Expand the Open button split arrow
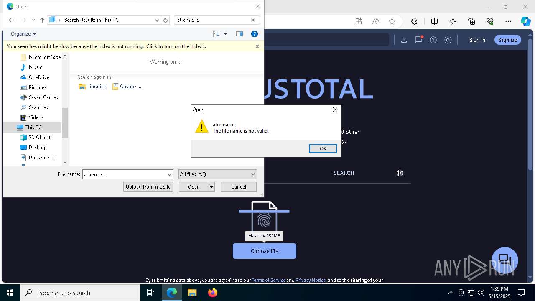 (211, 187)
